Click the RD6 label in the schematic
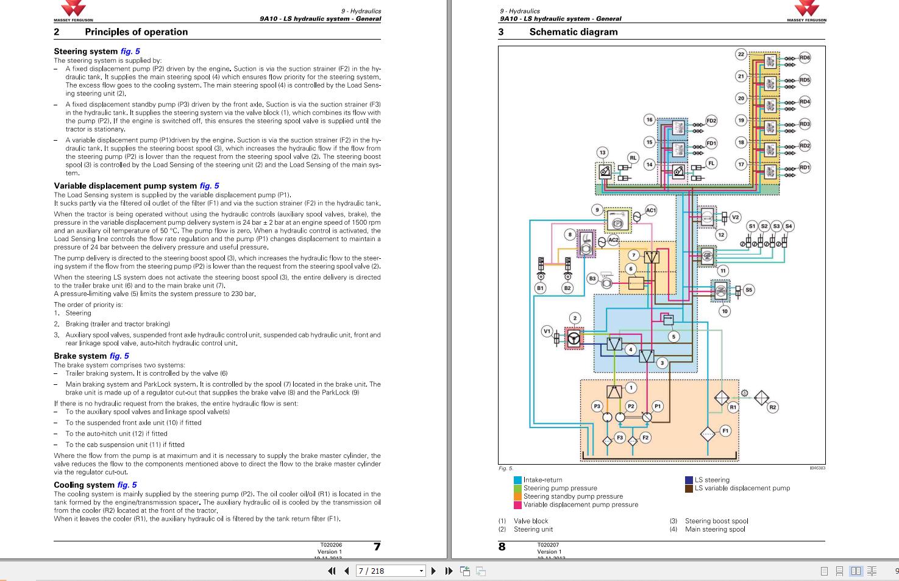This screenshot has height=581, width=899. [x=805, y=58]
